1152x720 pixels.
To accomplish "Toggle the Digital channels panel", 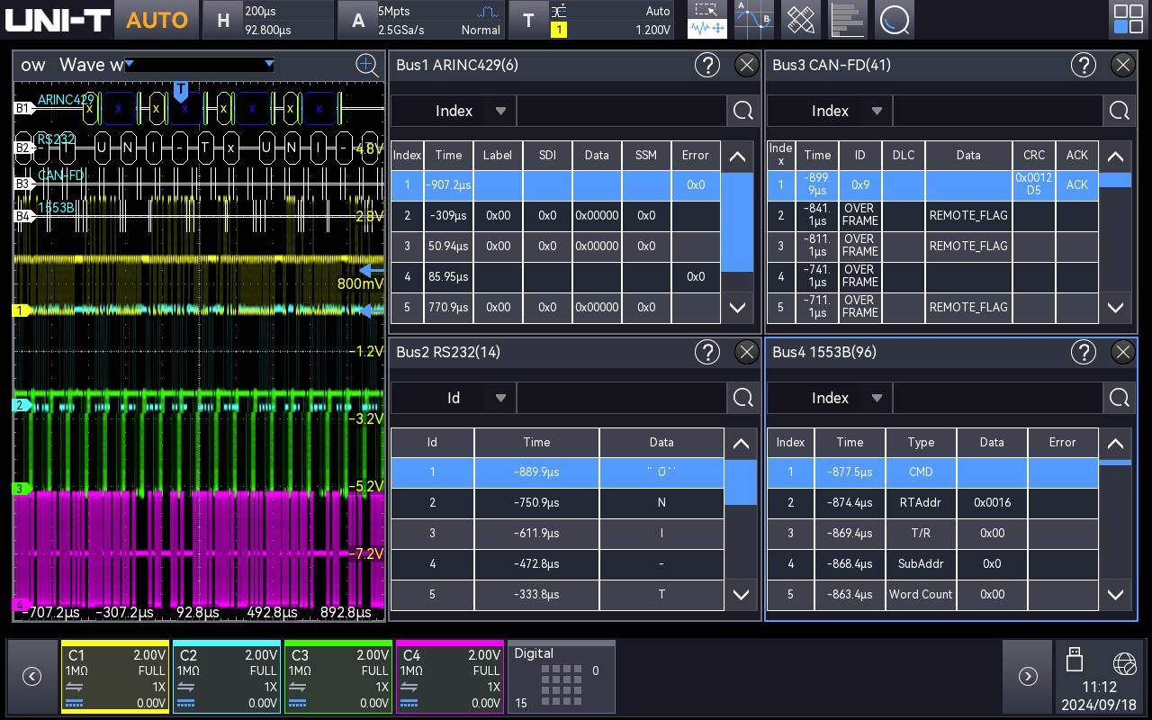I will click(x=562, y=677).
